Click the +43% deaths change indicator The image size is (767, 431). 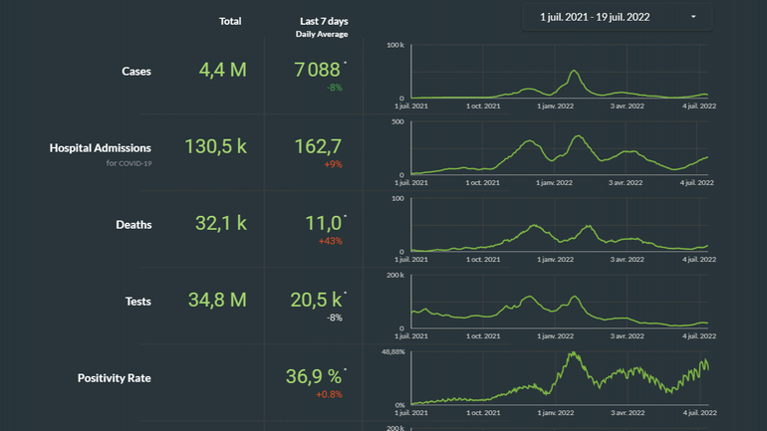tap(330, 241)
